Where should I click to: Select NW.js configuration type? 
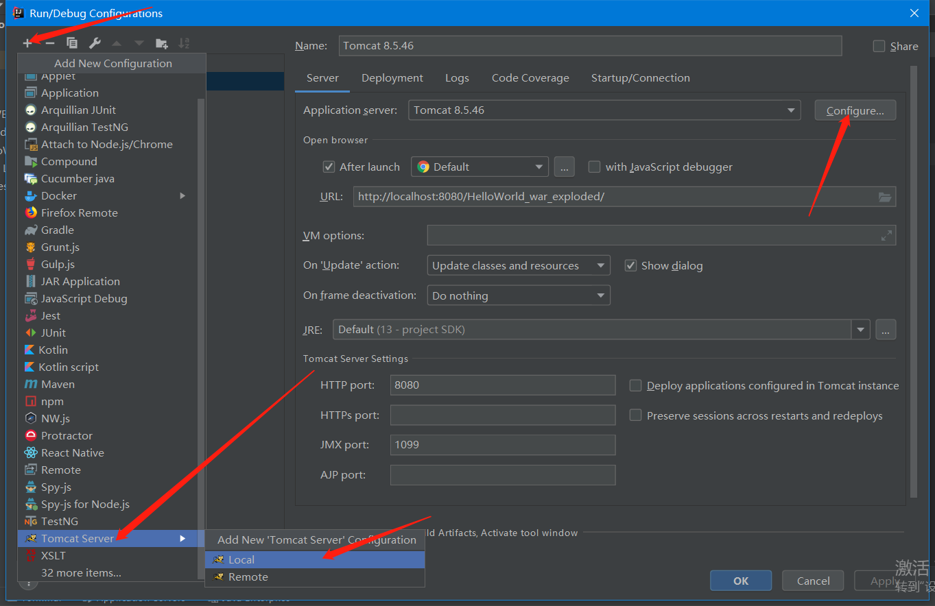point(108,418)
